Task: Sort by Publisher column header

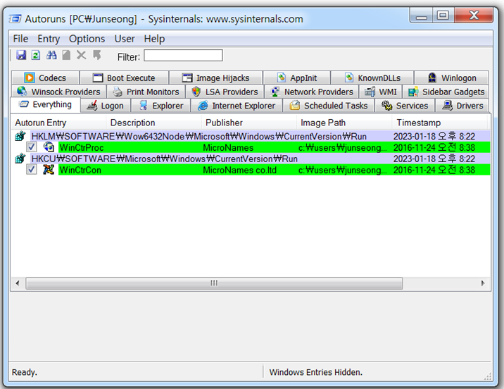Action: click(x=248, y=123)
